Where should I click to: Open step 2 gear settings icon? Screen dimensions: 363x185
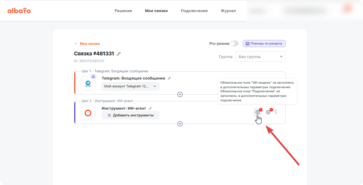(x=268, y=112)
